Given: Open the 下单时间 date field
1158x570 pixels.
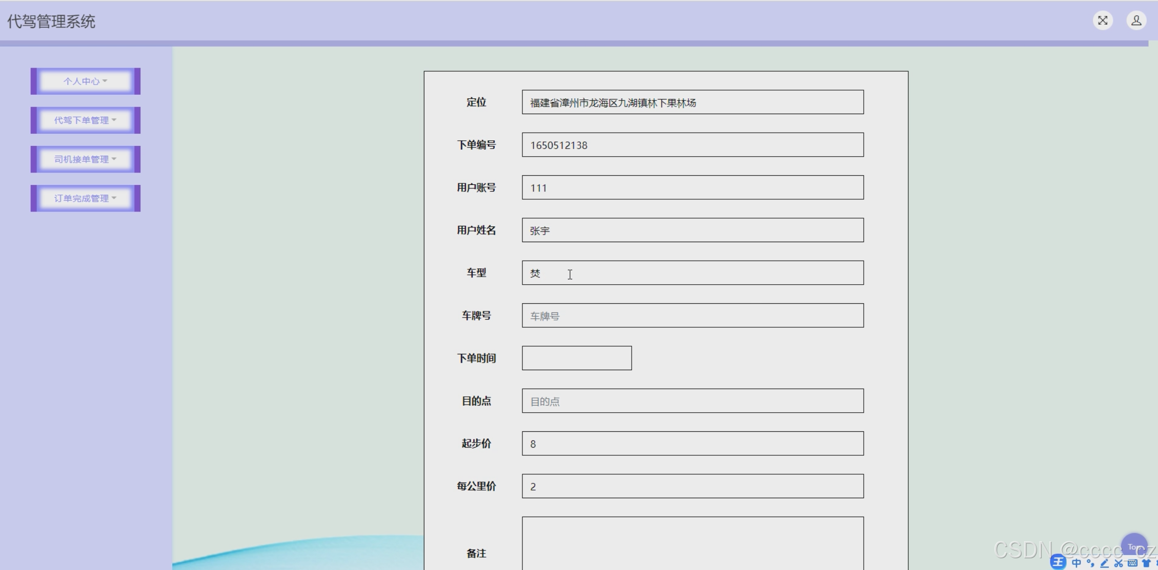Looking at the screenshot, I should coord(576,358).
